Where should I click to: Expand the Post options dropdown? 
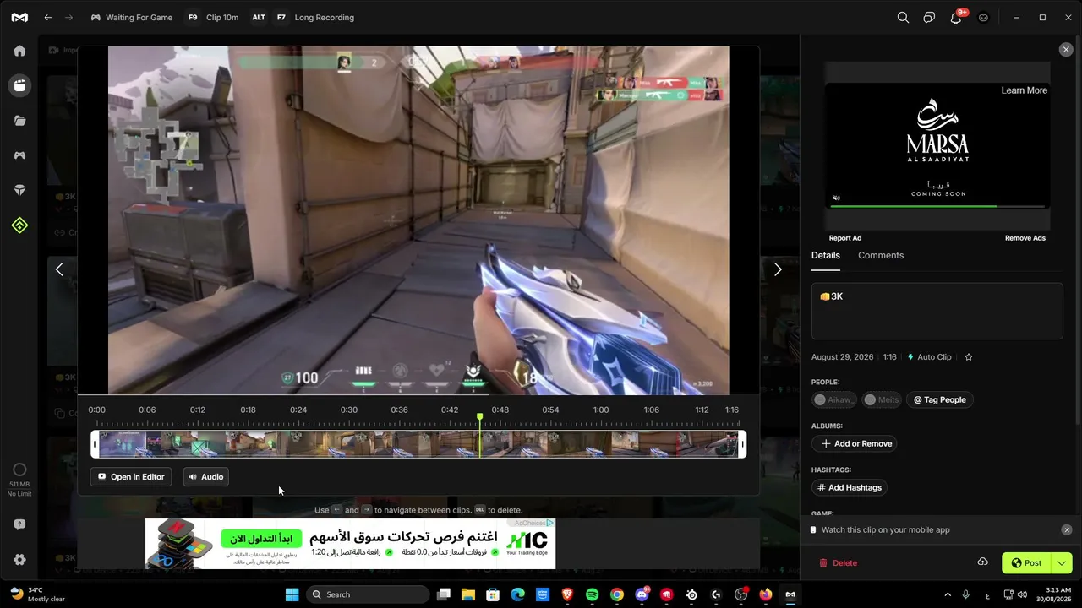tap(1061, 562)
